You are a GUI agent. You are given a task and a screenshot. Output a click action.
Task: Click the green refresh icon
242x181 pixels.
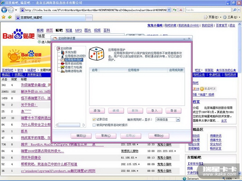(175, 10)
